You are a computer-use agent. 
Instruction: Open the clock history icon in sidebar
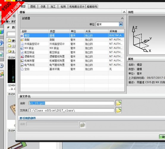pos(1,66)
